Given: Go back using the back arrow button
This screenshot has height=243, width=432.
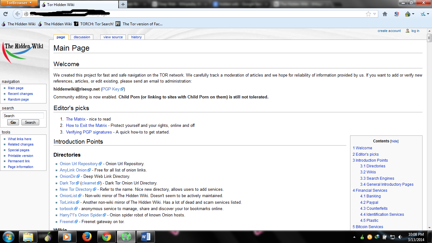Looking at the screenshot, I should (18, 14).
